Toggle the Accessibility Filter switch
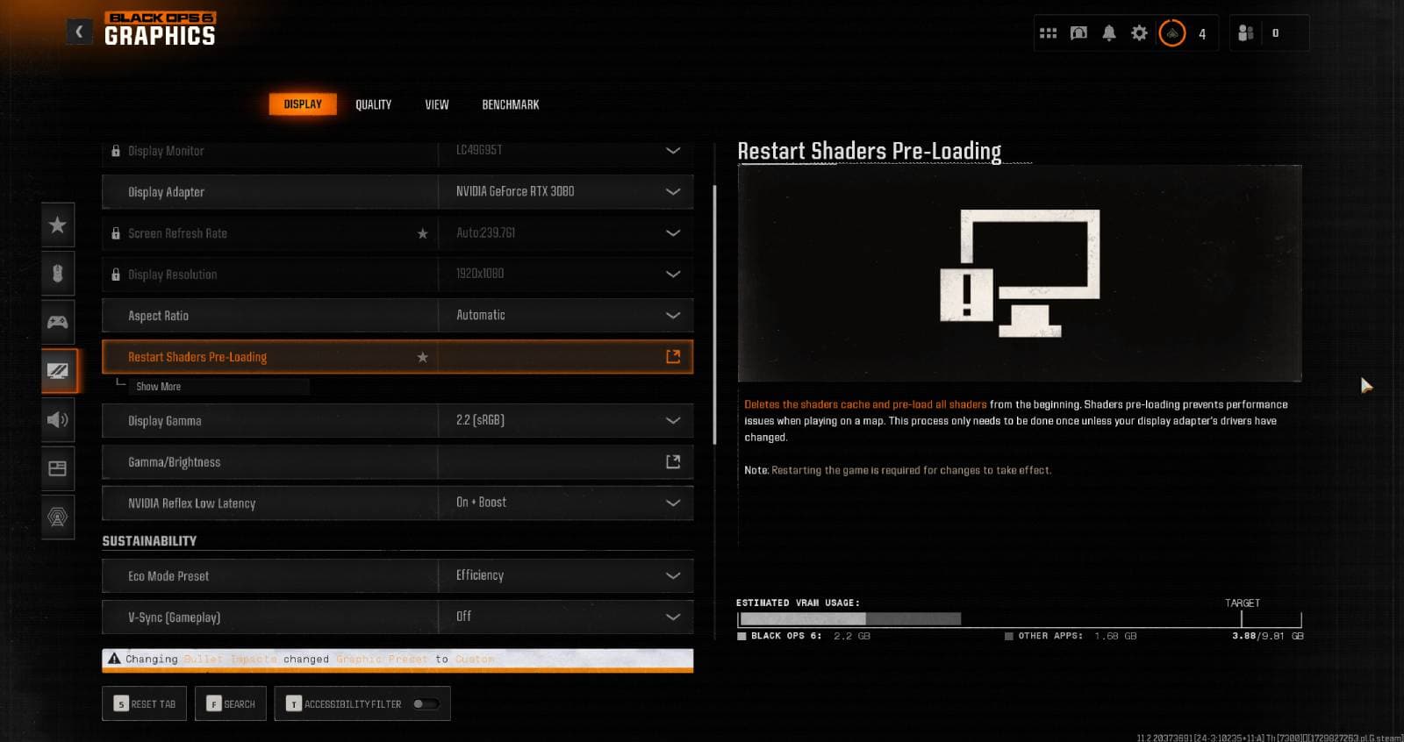 [x=425, y=704]
